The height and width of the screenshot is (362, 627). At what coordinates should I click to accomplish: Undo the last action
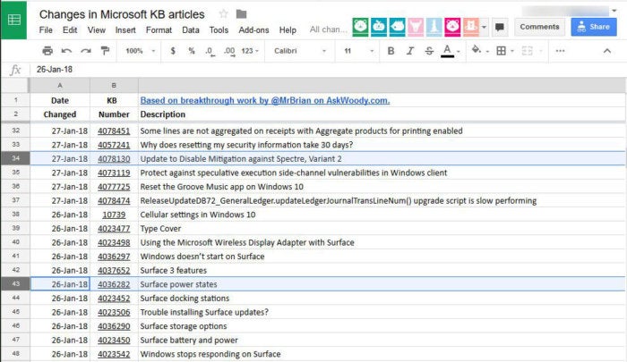click(66, 51)
